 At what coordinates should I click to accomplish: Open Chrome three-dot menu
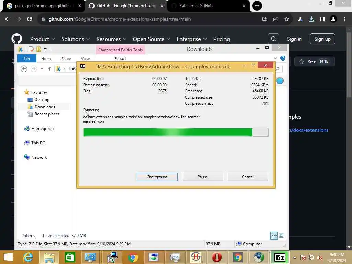click(x=344, y=19)
